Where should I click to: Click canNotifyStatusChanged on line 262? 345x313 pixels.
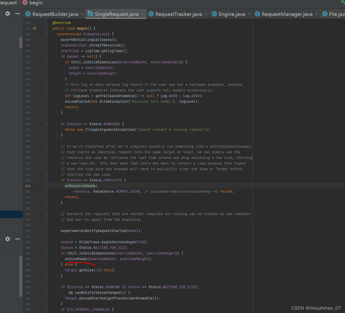click(97, 293)
